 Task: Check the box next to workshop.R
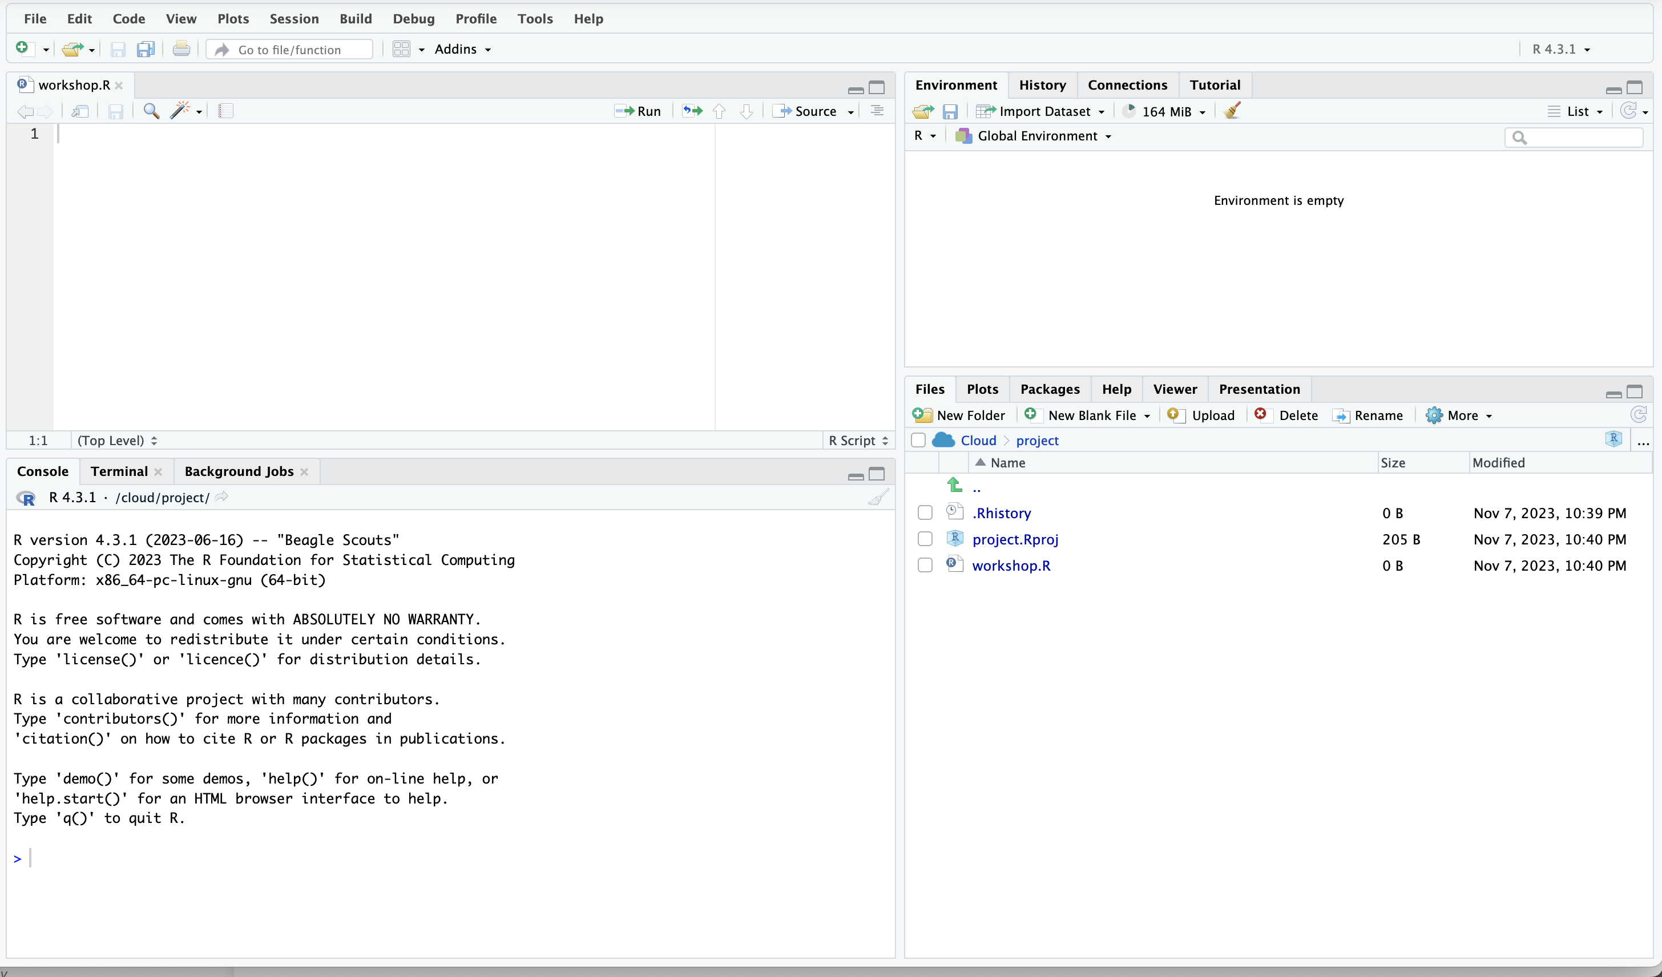(925, 566)
